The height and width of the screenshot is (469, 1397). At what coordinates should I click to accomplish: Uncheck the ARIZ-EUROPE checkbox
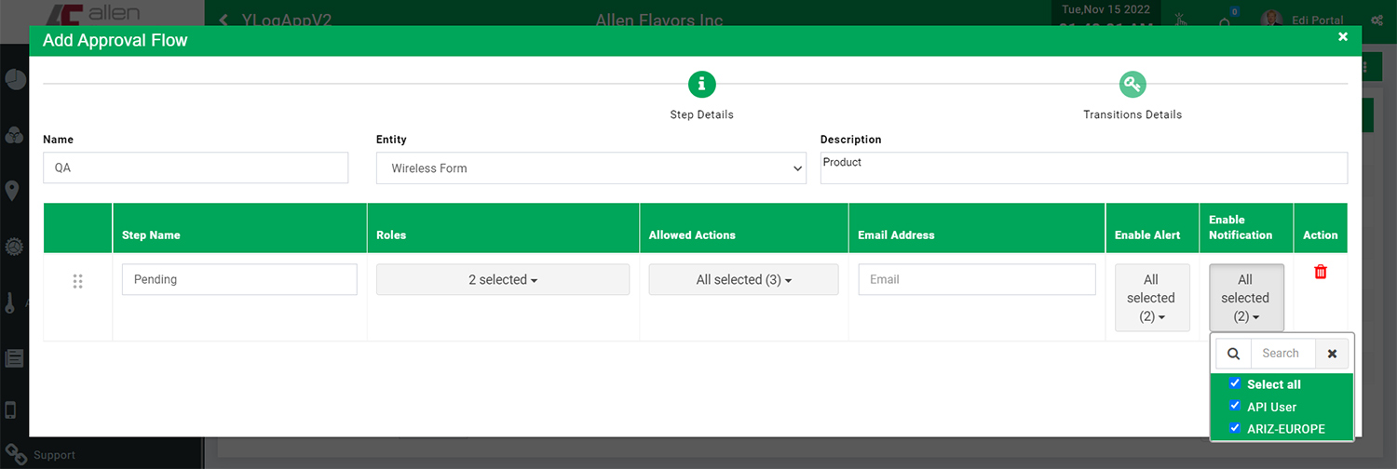[x=1235, y=428]
